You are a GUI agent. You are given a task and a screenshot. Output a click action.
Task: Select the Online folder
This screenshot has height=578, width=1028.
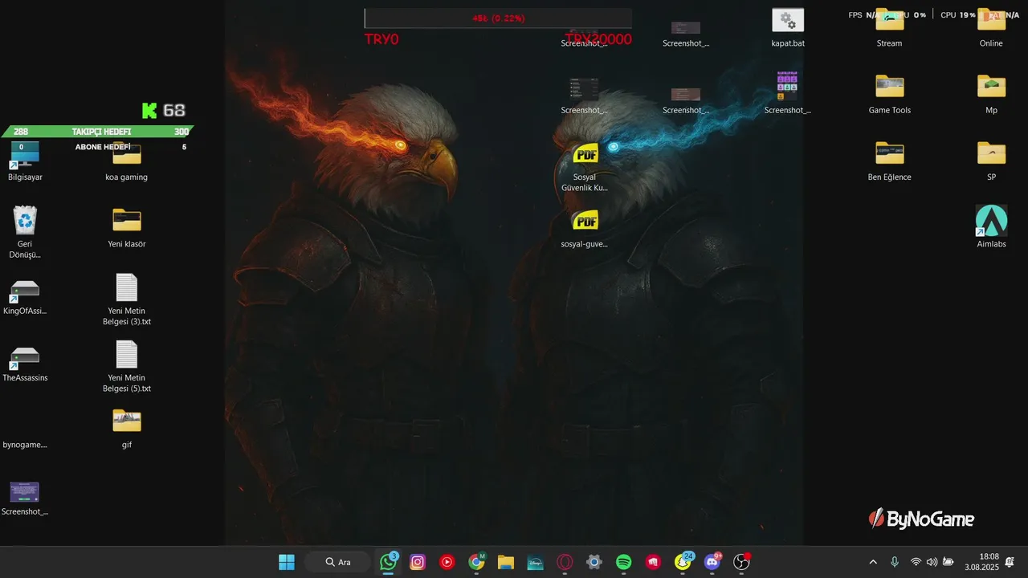click(991, 28)
